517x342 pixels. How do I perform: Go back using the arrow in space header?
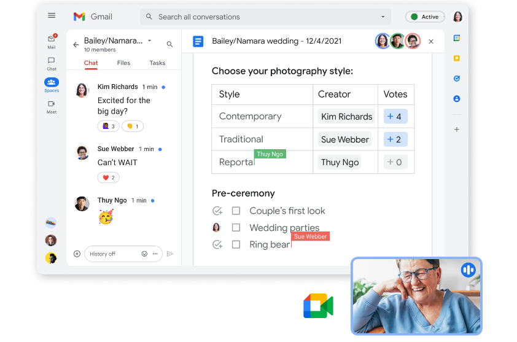pyautogui.click(x=76, y=45)
